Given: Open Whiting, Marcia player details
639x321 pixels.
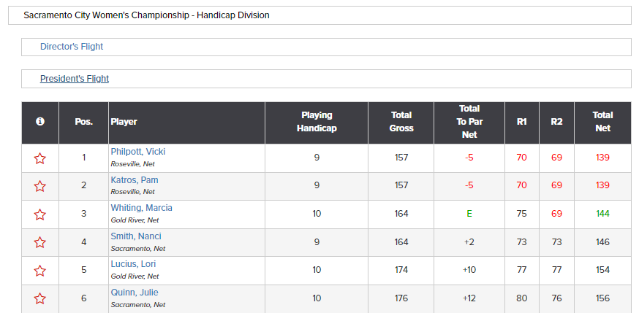Looking at the screenshot, I should click(x=141, y=208).
